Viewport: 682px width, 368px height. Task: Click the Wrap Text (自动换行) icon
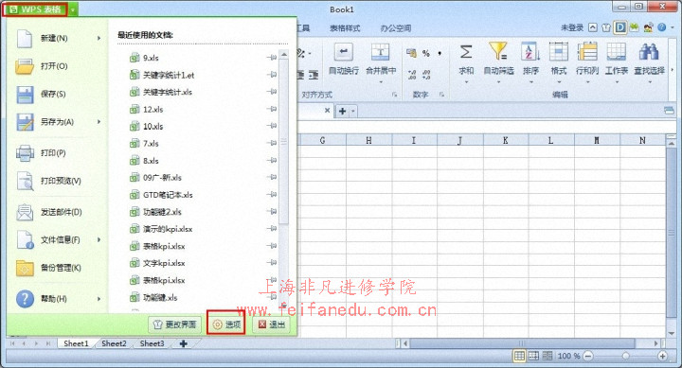click(343, 52)
